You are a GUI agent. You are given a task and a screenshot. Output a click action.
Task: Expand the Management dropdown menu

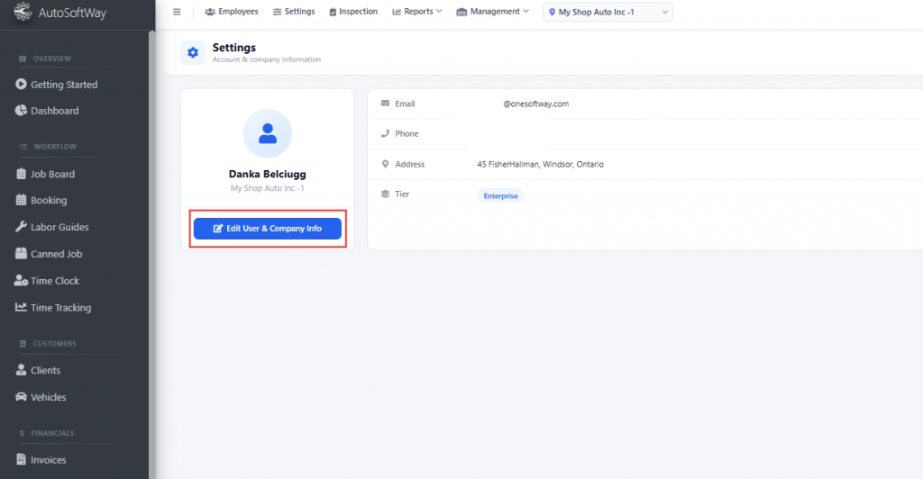point(493,12)
